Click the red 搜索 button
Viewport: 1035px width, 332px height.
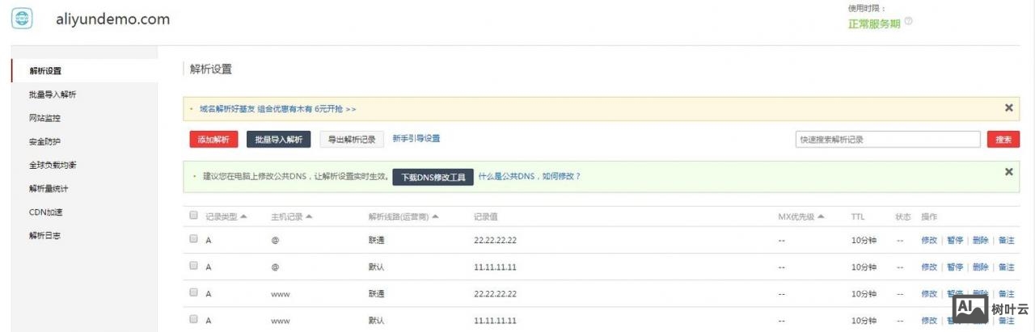click(x=1003, y=140)
